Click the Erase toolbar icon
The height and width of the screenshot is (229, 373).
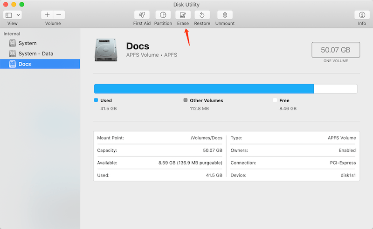coord(183,15)
